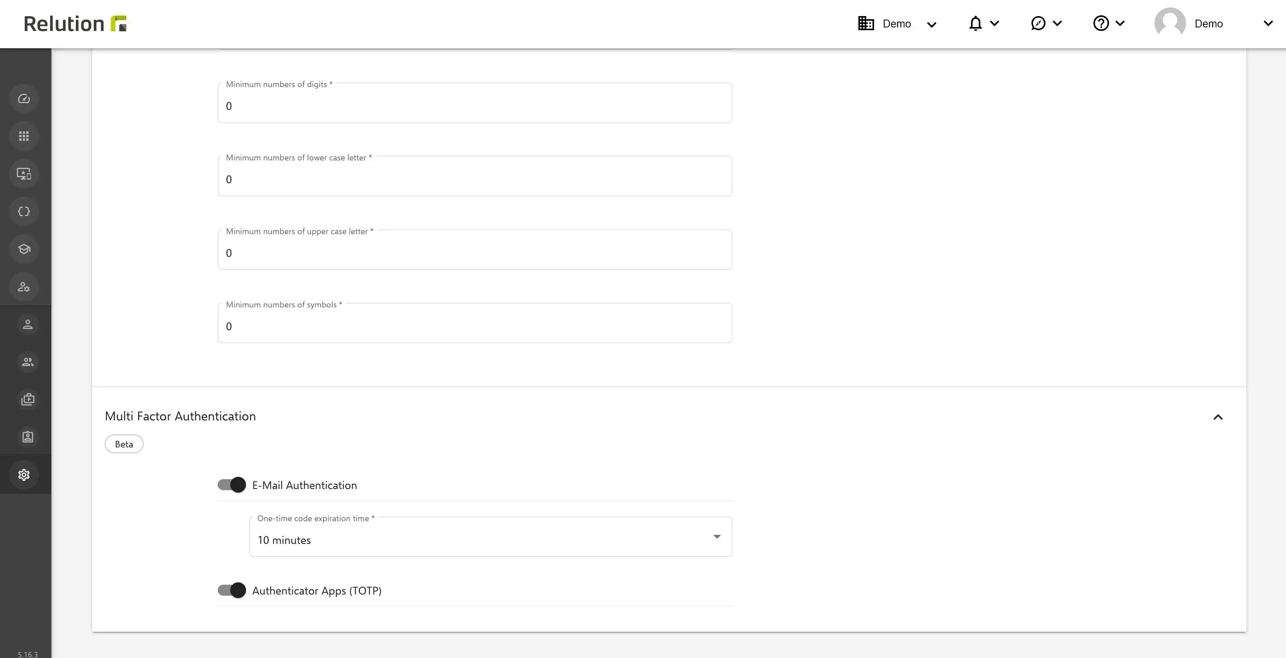This screenshot has height=658, width=1286.
Task: Open the ID badge sidebar icon
Action: pos(28,437)
